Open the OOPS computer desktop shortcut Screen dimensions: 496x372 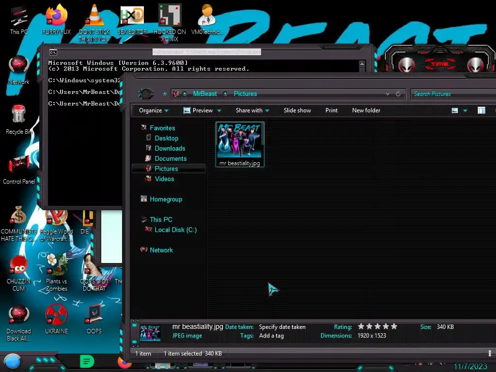94,319
